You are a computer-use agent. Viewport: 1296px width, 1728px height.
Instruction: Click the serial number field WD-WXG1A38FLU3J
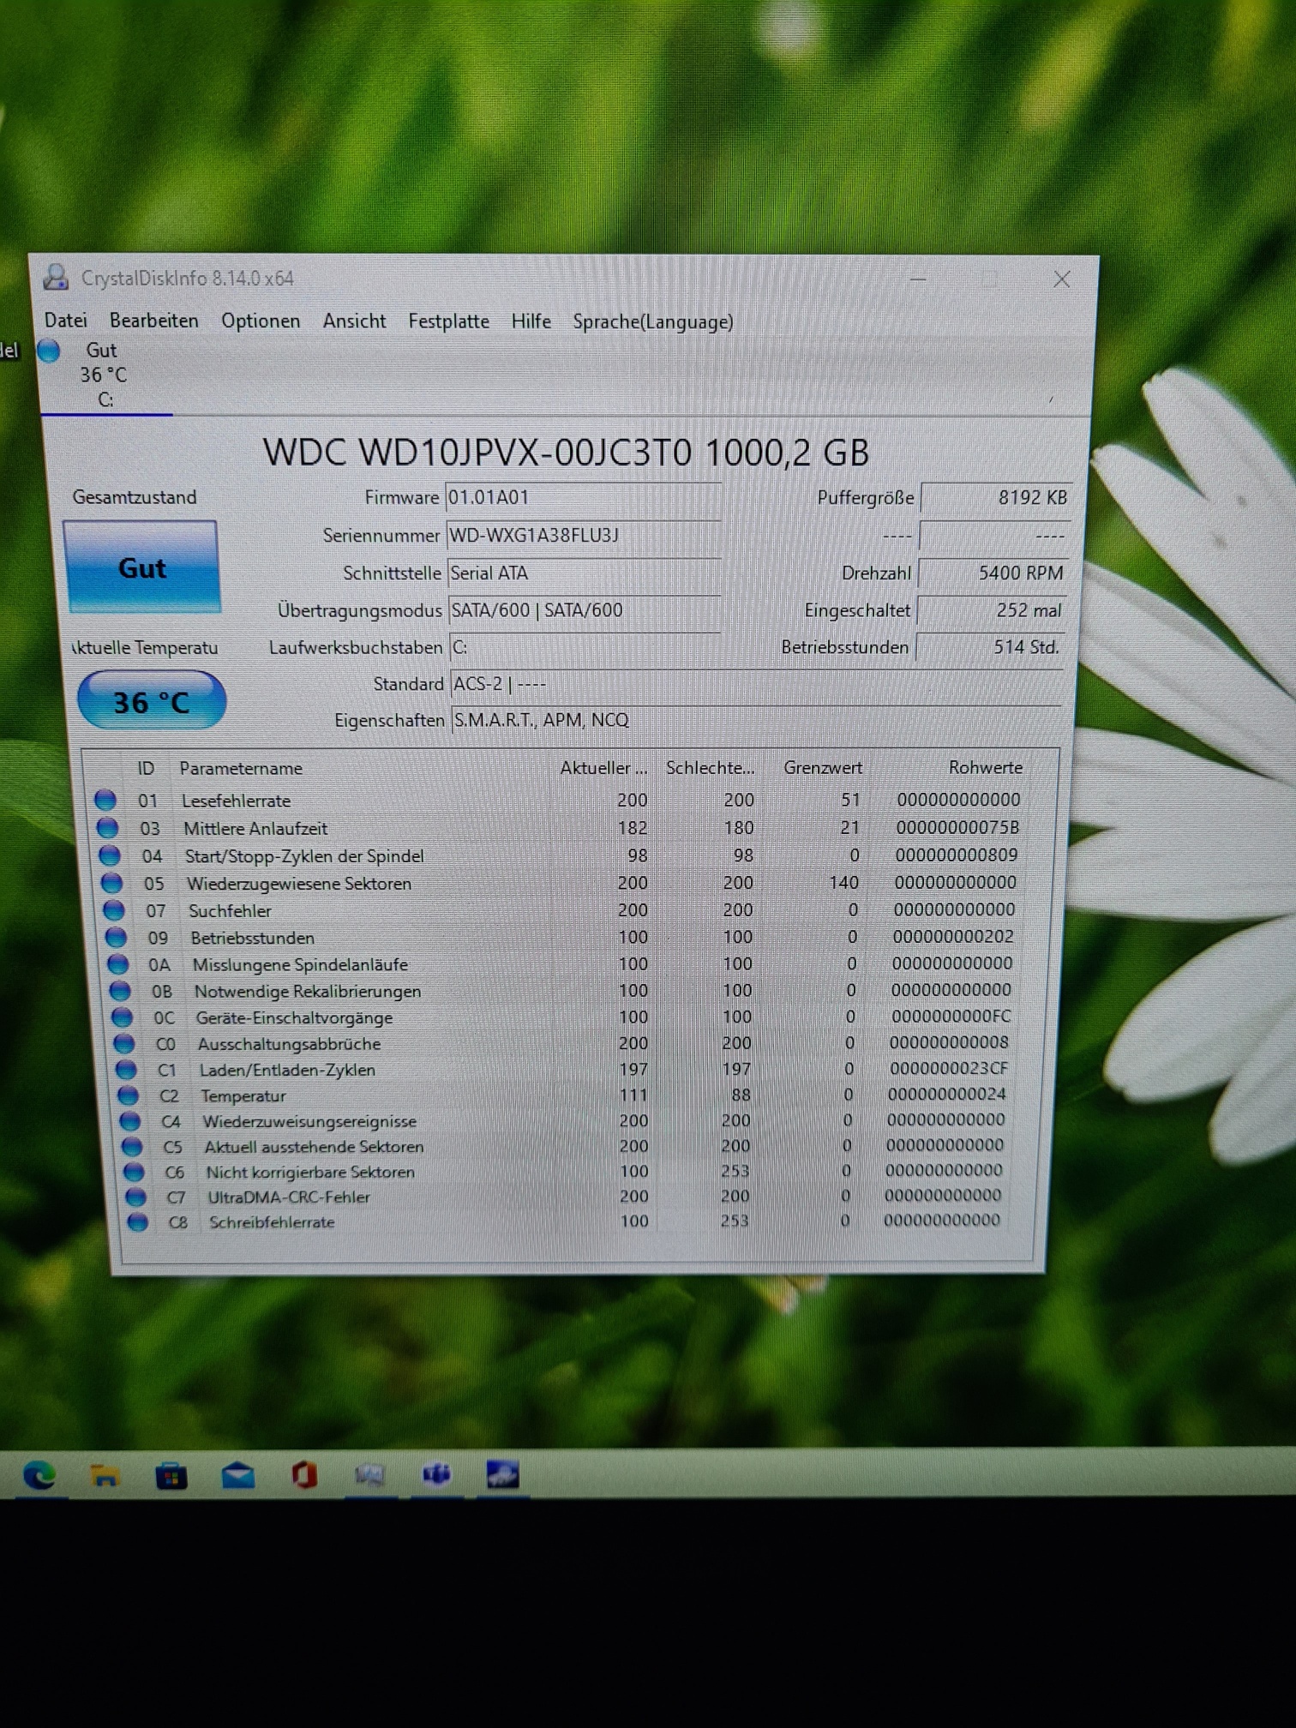pos(583,536)
